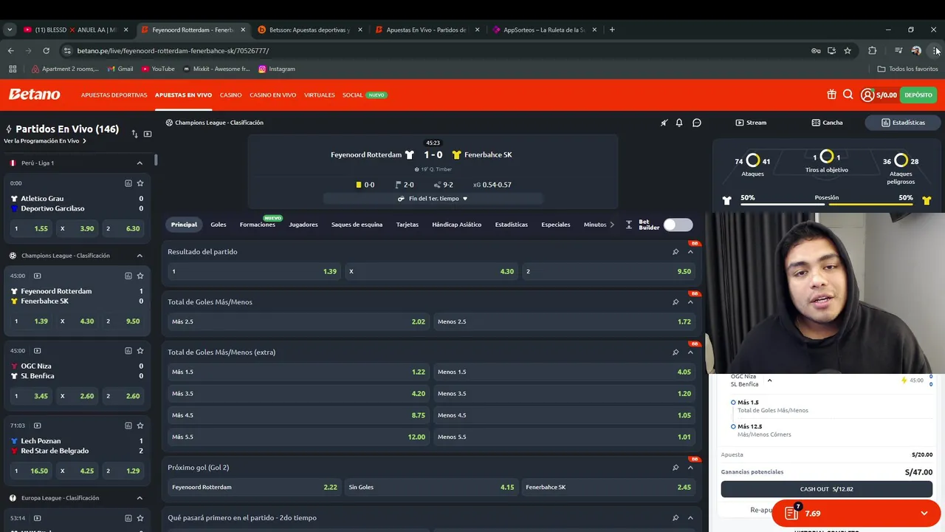Collapse Total de Goles Más/Menos (extra) market
945x532 pixels.
pyautogui.click(x=690, y=352)
